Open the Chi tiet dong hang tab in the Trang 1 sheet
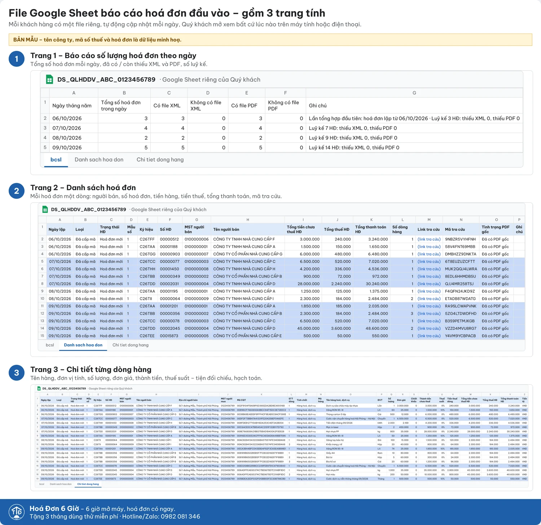Image resolution: width=541 pixels, height=525 pixels. [x=160, y=159]
